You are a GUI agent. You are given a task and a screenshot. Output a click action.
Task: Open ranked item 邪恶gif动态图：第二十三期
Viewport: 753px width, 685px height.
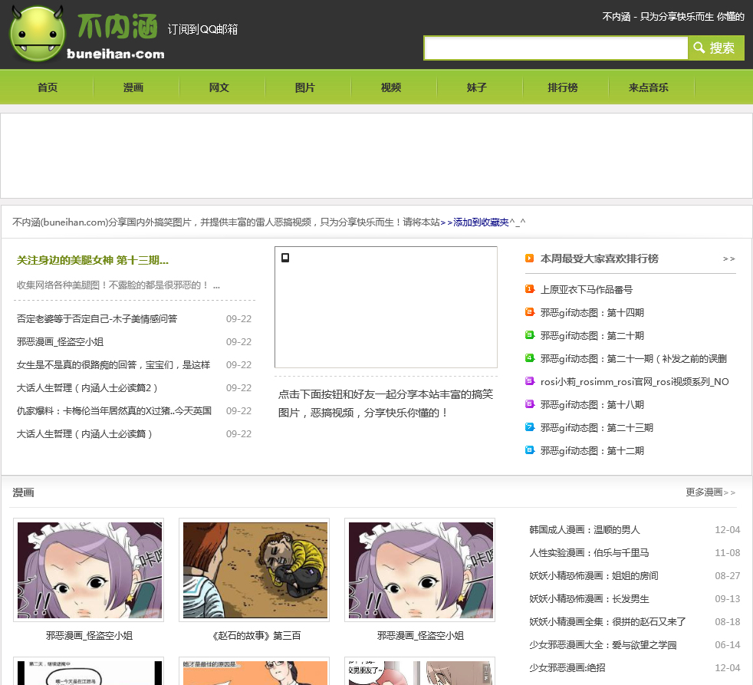click(x=597, y=428)
